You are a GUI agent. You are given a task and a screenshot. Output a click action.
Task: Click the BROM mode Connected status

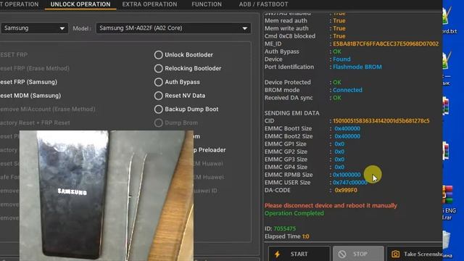pos(347,90)
